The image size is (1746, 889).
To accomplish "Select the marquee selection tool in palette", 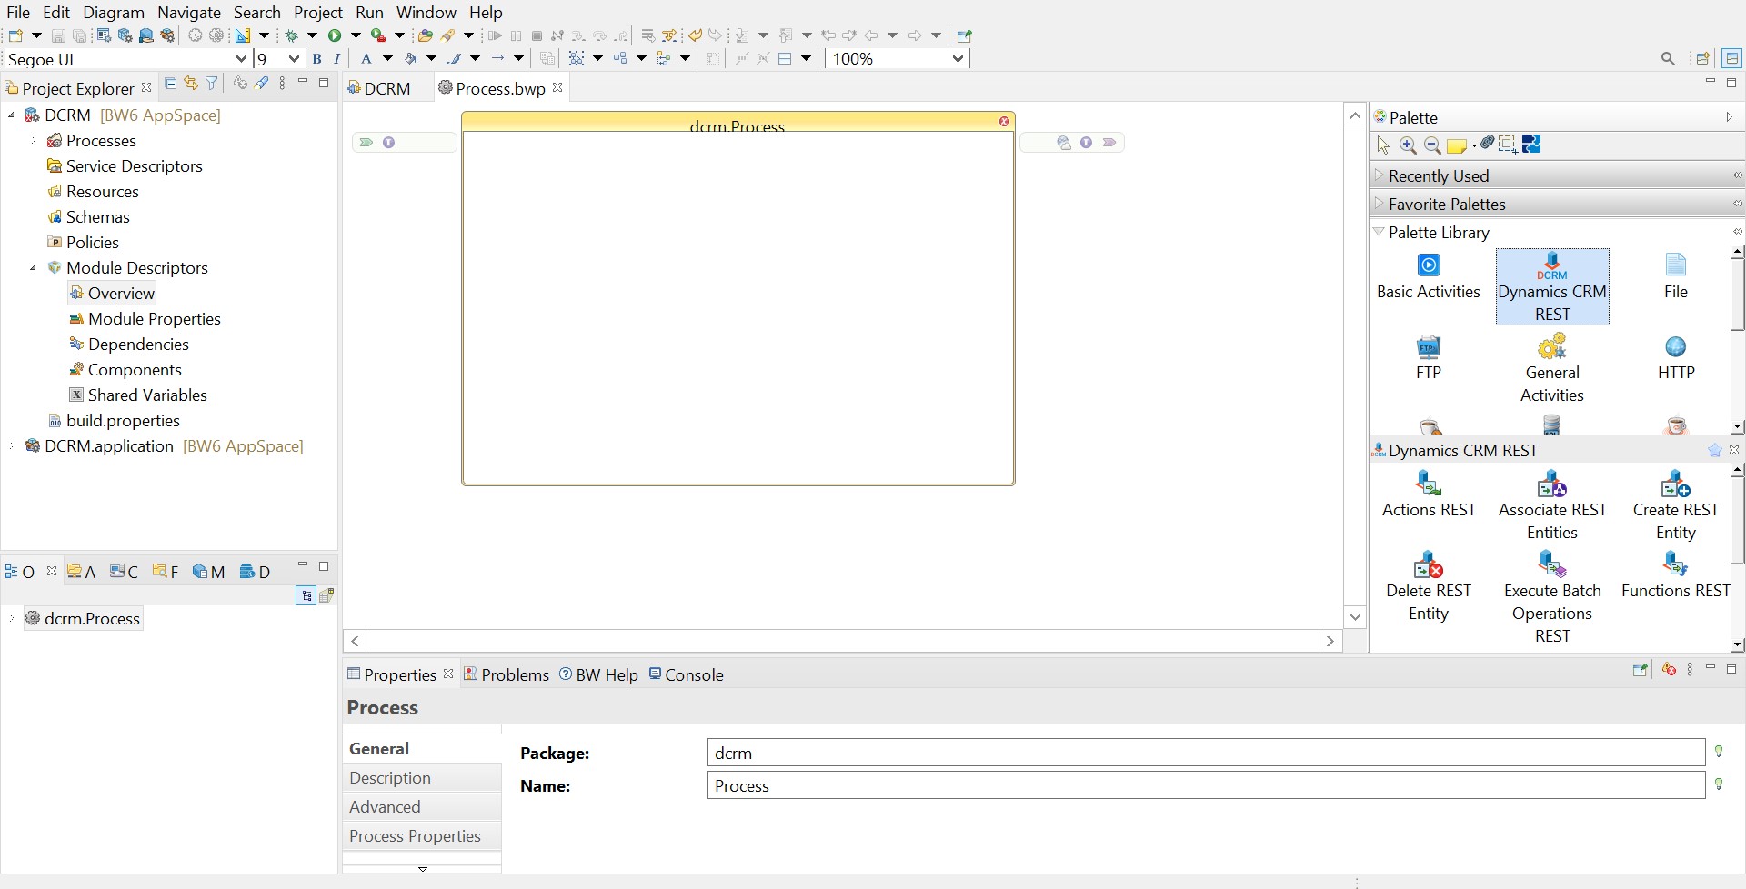I will pos(1508,145).
